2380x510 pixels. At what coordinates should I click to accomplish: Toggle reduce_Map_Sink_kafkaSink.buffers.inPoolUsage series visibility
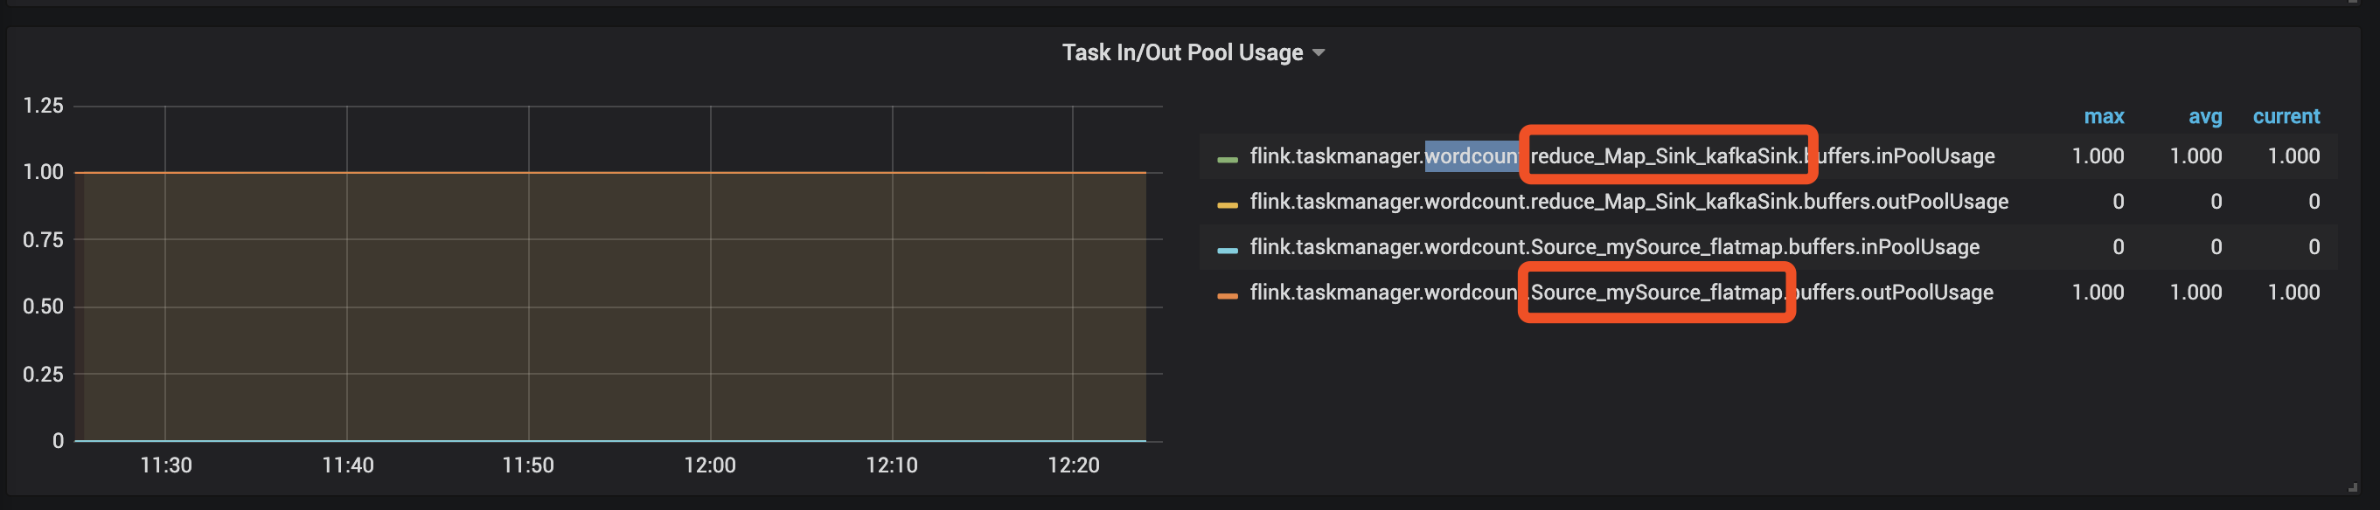pyautogui.click(x=1621, y=155)
